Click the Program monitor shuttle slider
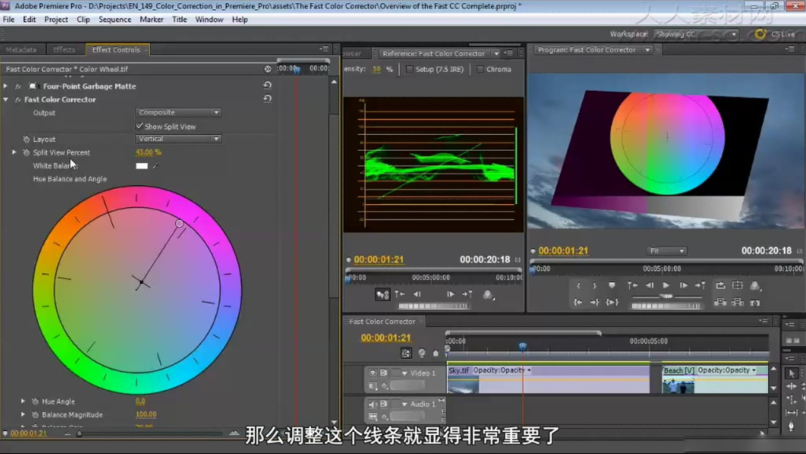Image resolution: width=806 pixels, height=454 pixels. (666, 296)
